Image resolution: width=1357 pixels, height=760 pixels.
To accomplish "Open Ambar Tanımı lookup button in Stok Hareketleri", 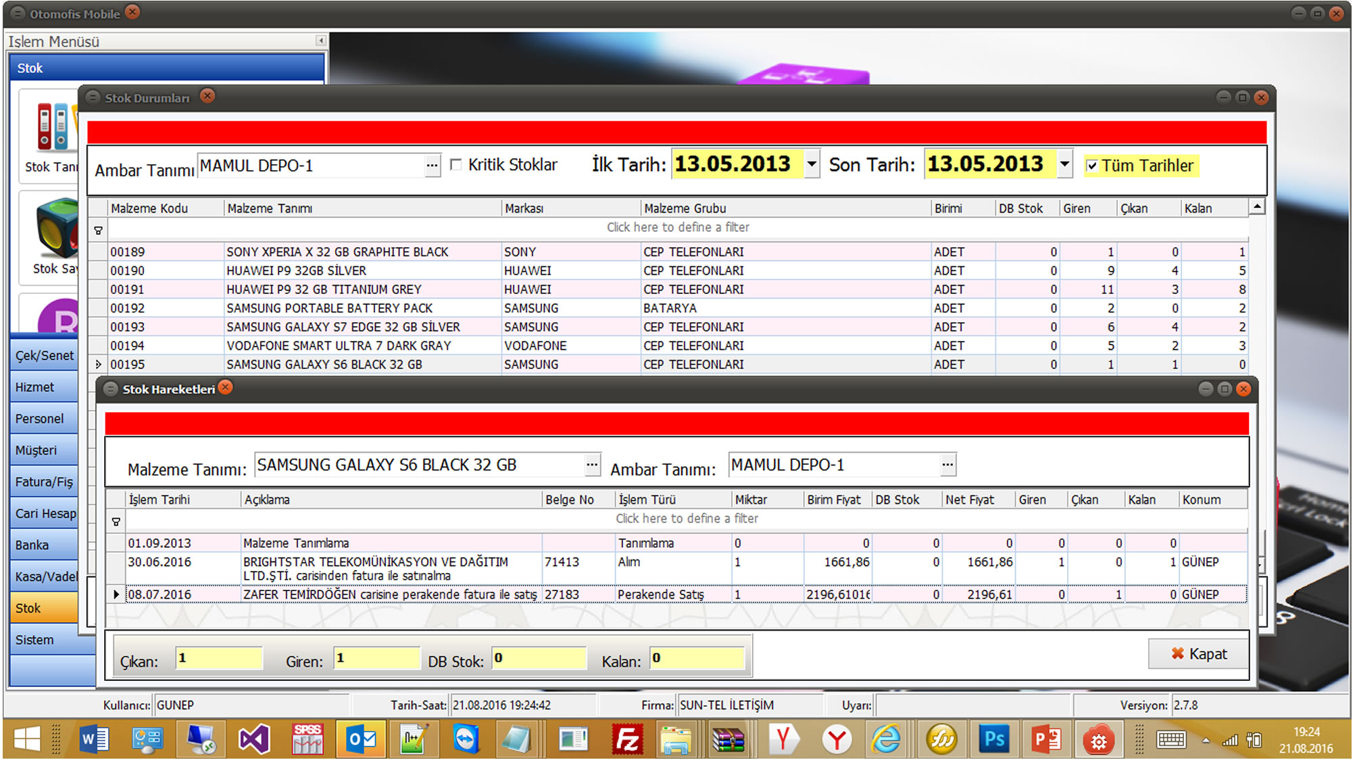I will tap(948, 465).
